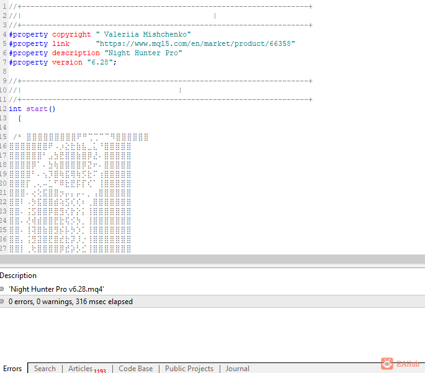Open the Public Projects tab
425x373 pixels.
click(189, 369)
